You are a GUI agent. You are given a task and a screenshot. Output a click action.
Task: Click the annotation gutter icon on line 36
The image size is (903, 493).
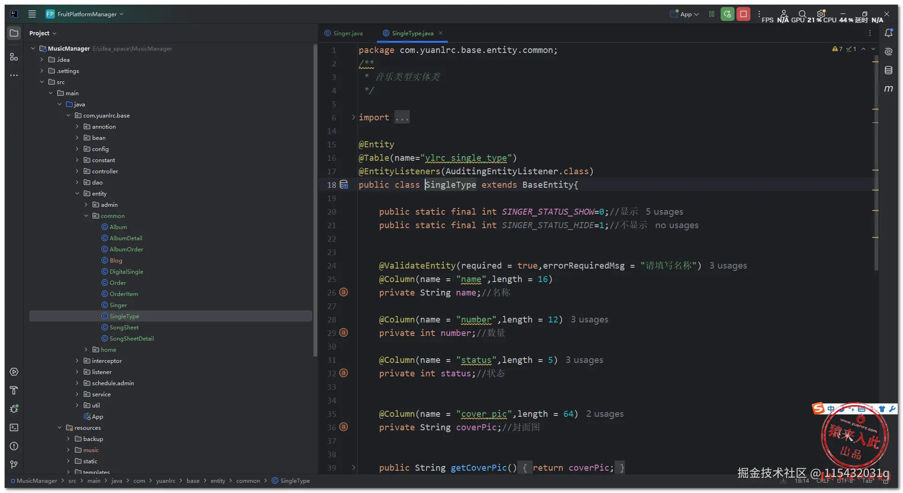pyautogui.click(x=343, y=427)
